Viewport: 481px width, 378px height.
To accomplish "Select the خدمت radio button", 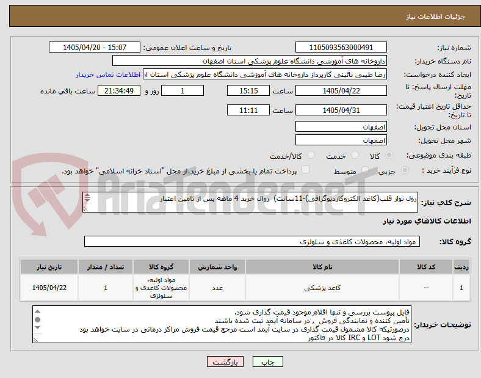I will pyautogui.click(x=355, y=155).
